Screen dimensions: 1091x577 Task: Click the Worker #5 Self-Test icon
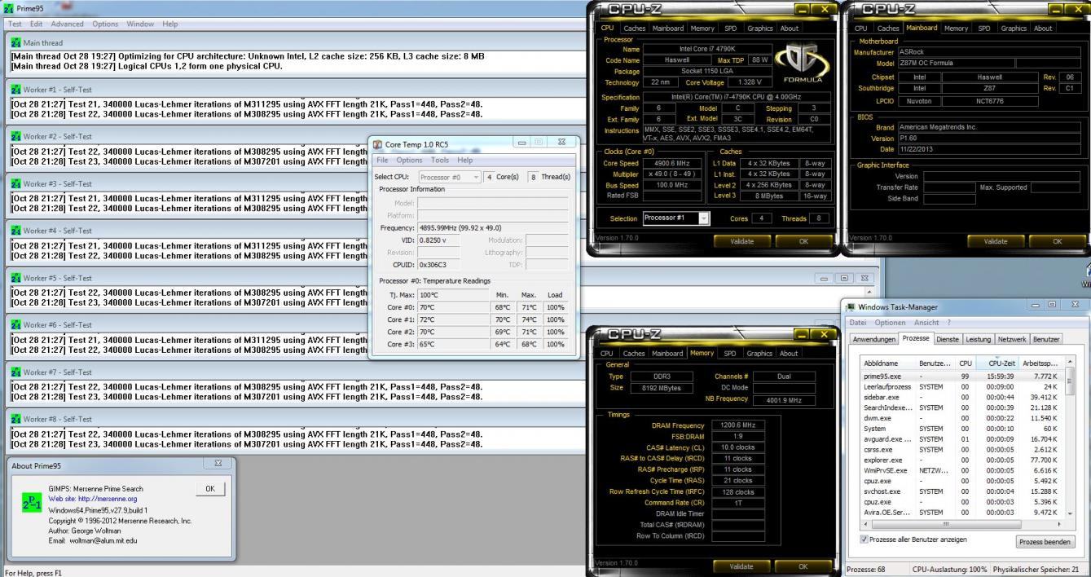(16, 278)
